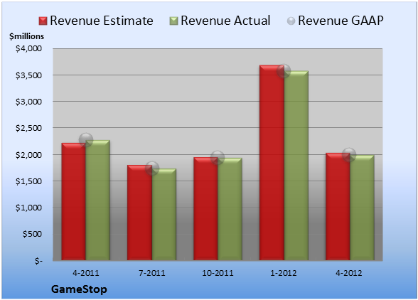Select the red estimate bar for 10-2011
418x300 pixels.
(205, 209)
